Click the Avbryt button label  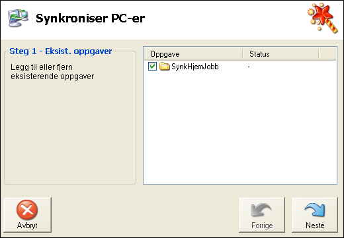27,225
